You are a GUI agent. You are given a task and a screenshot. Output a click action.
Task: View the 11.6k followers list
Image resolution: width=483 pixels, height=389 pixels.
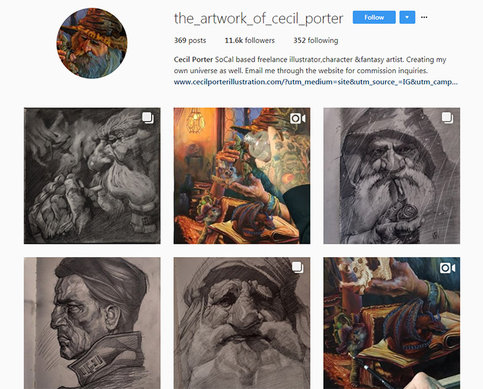(249, 41)
